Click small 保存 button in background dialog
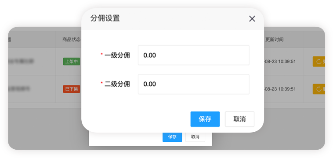333x158 pixels. 172,137
